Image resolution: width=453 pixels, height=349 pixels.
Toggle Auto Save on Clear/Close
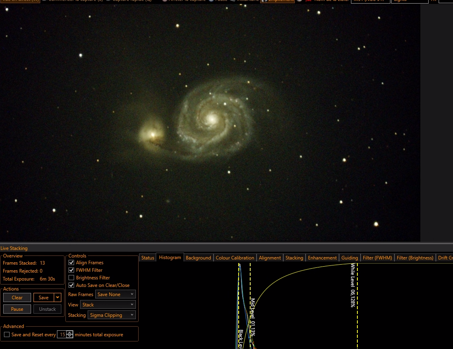tap(71, 285)
